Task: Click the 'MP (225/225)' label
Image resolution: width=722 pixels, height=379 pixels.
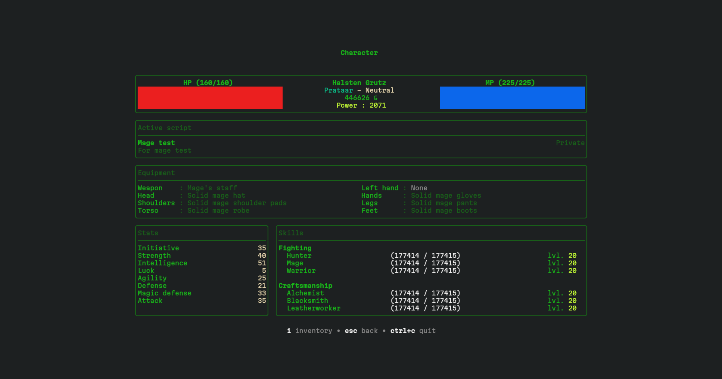Action: 510,83
